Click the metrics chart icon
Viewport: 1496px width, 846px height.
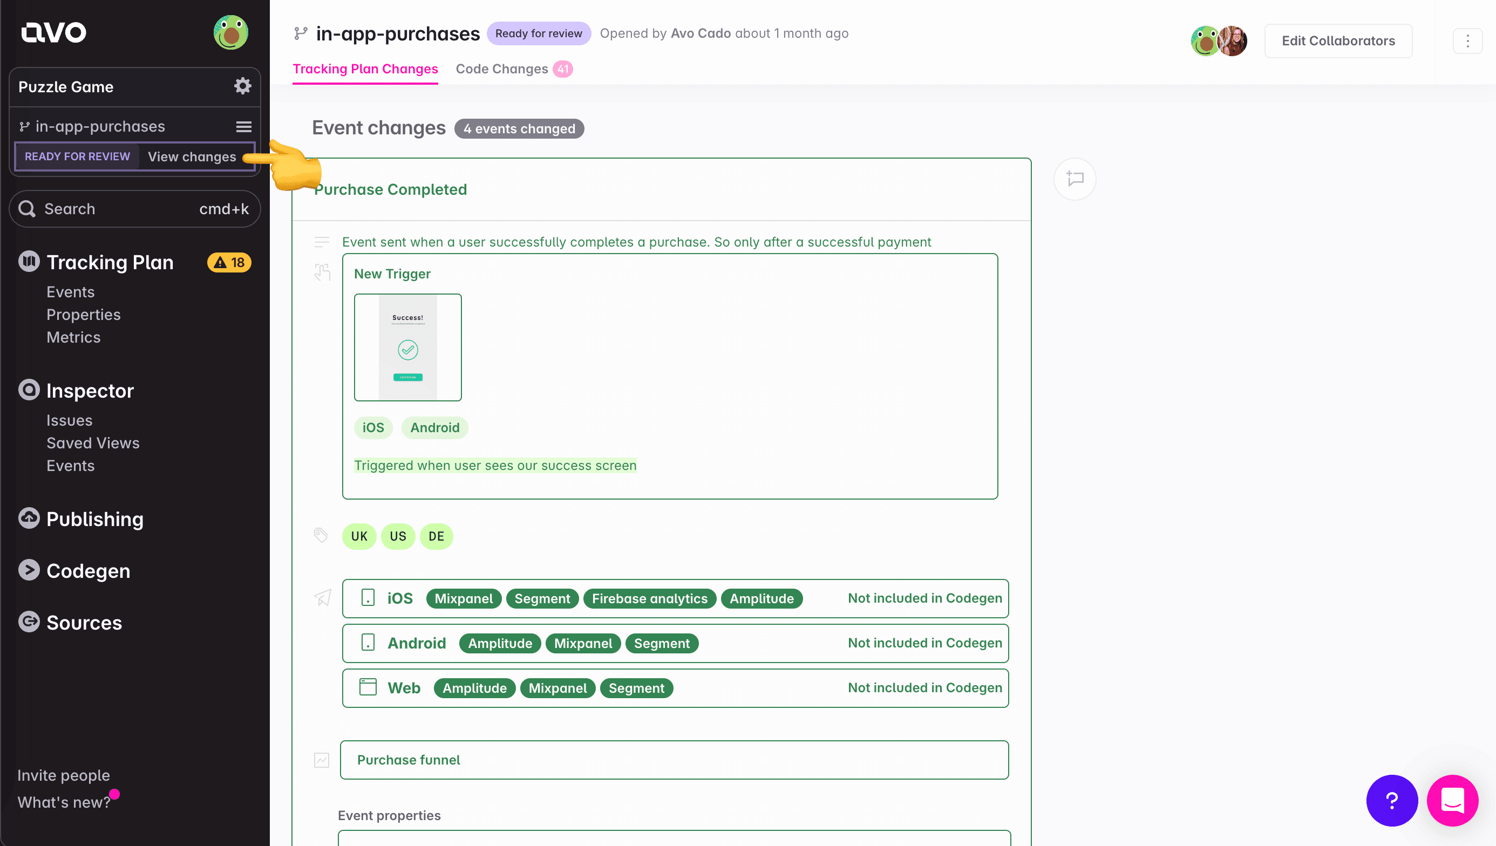tap(322, 760)
